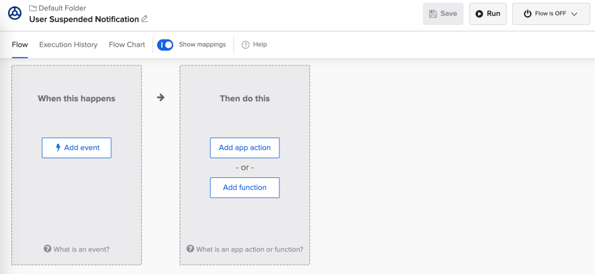Image resolution: width=595 pixels, height=274 pixels.
Task: Click the Add function button
Action: click(245, 187)
